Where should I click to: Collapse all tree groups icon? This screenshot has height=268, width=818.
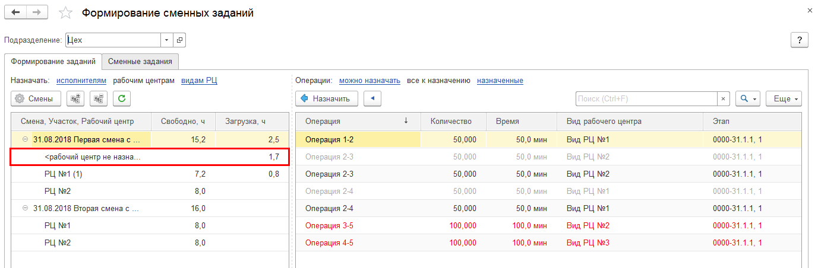coord(99,98)
